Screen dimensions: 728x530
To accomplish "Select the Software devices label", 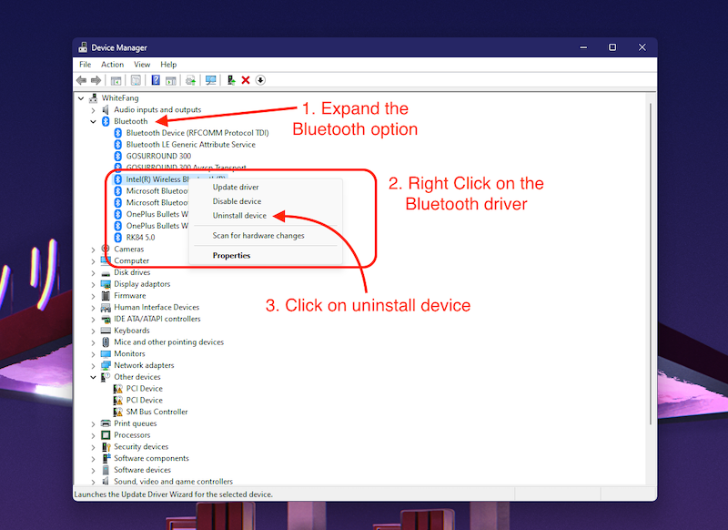I will (x=143, y=470).
